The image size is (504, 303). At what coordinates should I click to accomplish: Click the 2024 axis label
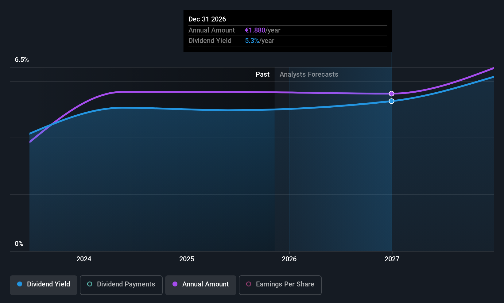click(83, 259)
